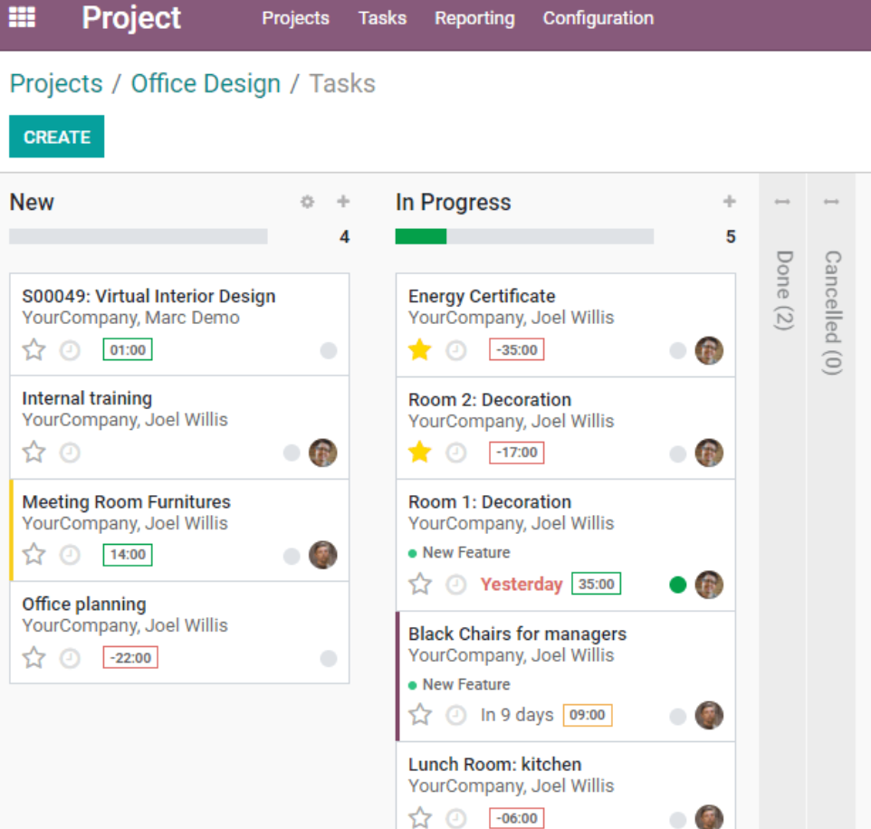Screen dimensions: 871x829
Task: Remove star from Room 2: Decoration
Action: (419, 453)
